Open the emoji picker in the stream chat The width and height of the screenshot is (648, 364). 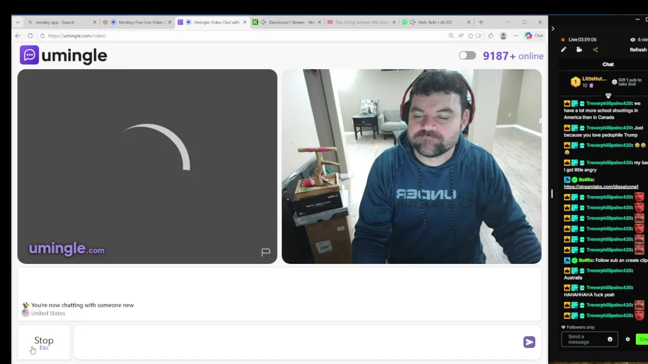610,339
